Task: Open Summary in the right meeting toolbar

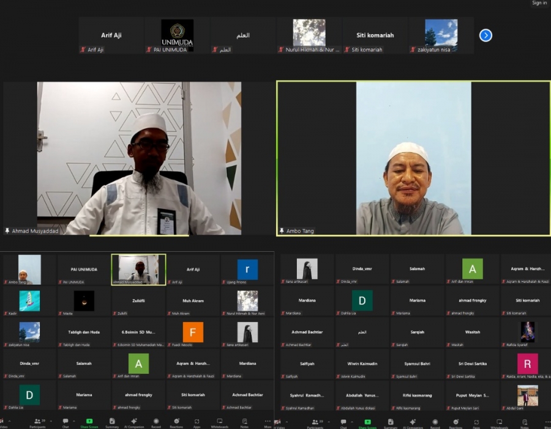Action: click(390, 422)
